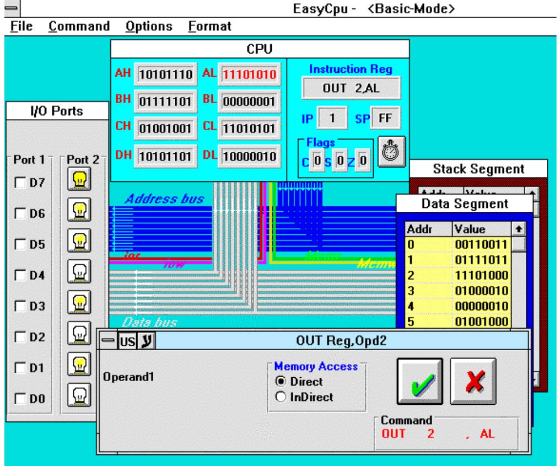Image resolution: width=560 pixels, height=466 pixels.
Task: Click the Port 2 D7 light bulb
Action: coord(79,179)
